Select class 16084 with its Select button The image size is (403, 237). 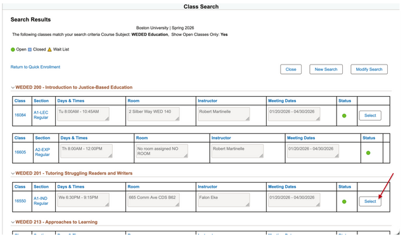click(x=370, y=115)
